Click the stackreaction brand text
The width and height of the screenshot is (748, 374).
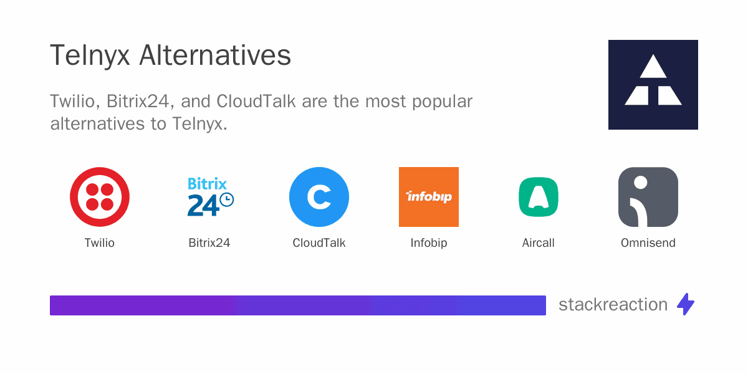(613, 305)
